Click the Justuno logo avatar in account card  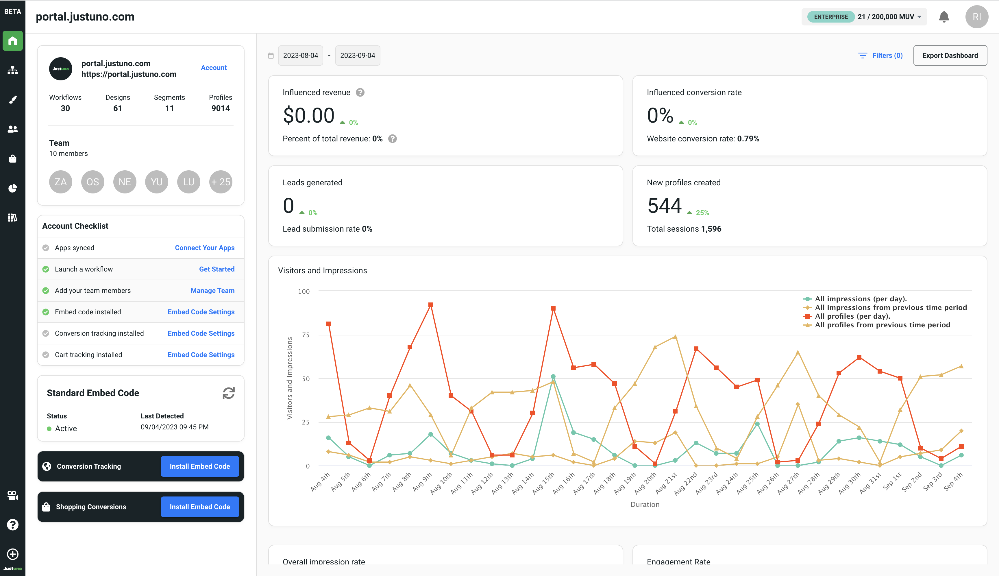point(60,69)
